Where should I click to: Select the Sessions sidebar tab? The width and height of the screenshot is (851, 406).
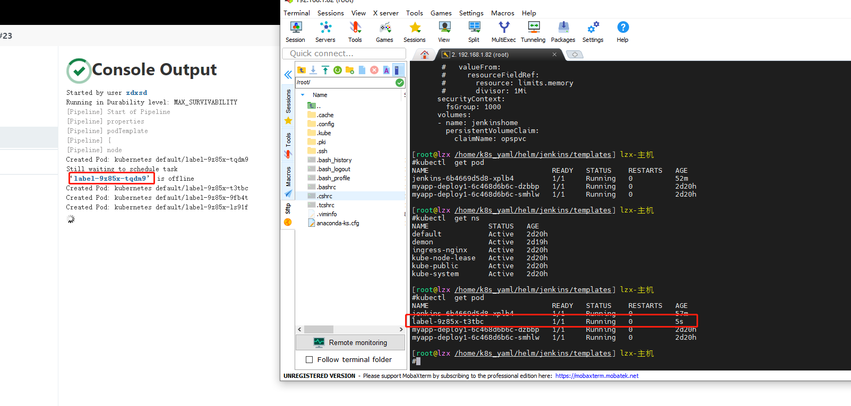coord(288,107)
